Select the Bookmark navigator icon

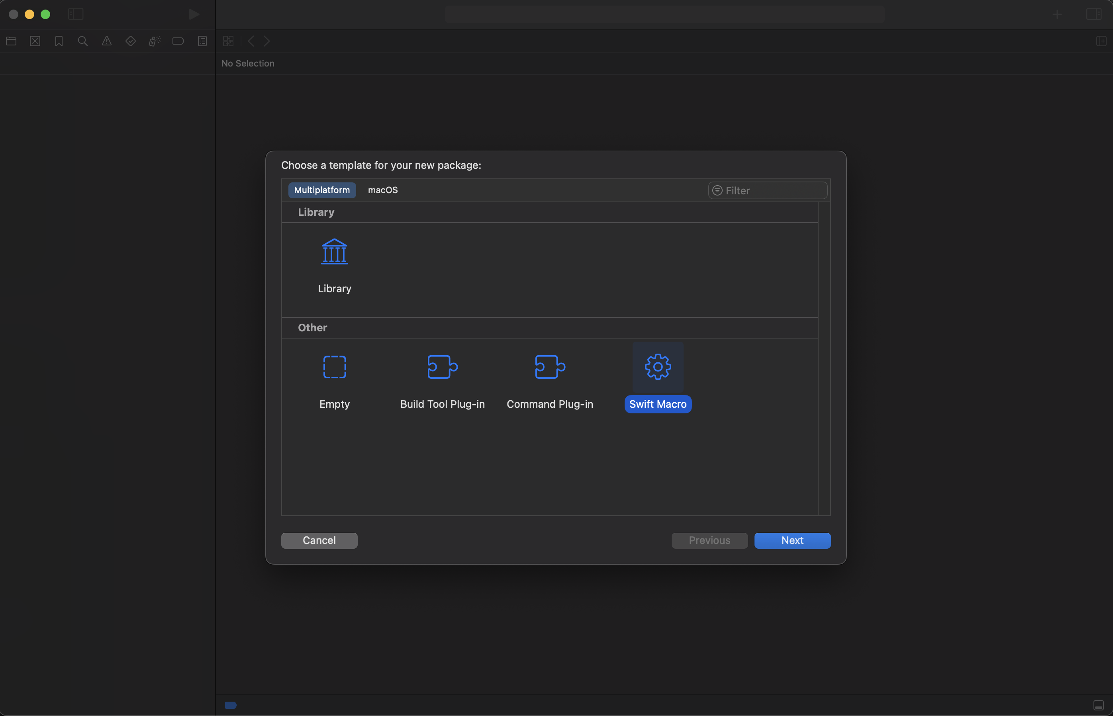coord(59,41)
